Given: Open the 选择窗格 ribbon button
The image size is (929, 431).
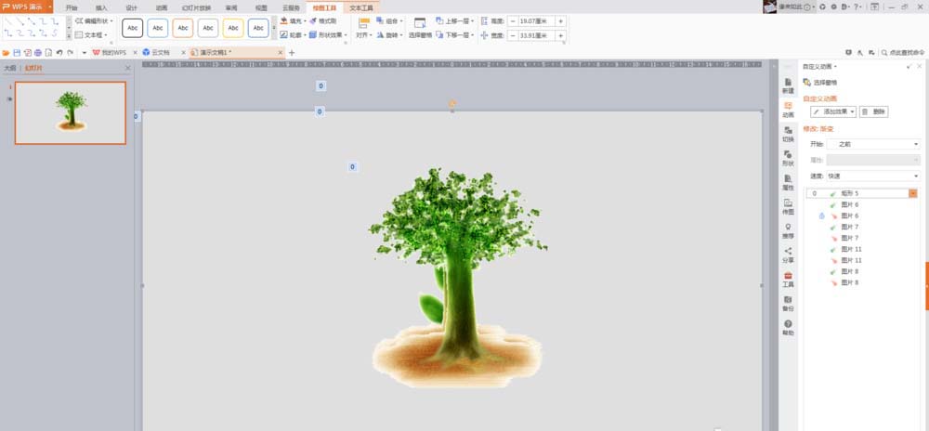Looking at the screenshot, I should pyautogui.click(x=420, y=27).
